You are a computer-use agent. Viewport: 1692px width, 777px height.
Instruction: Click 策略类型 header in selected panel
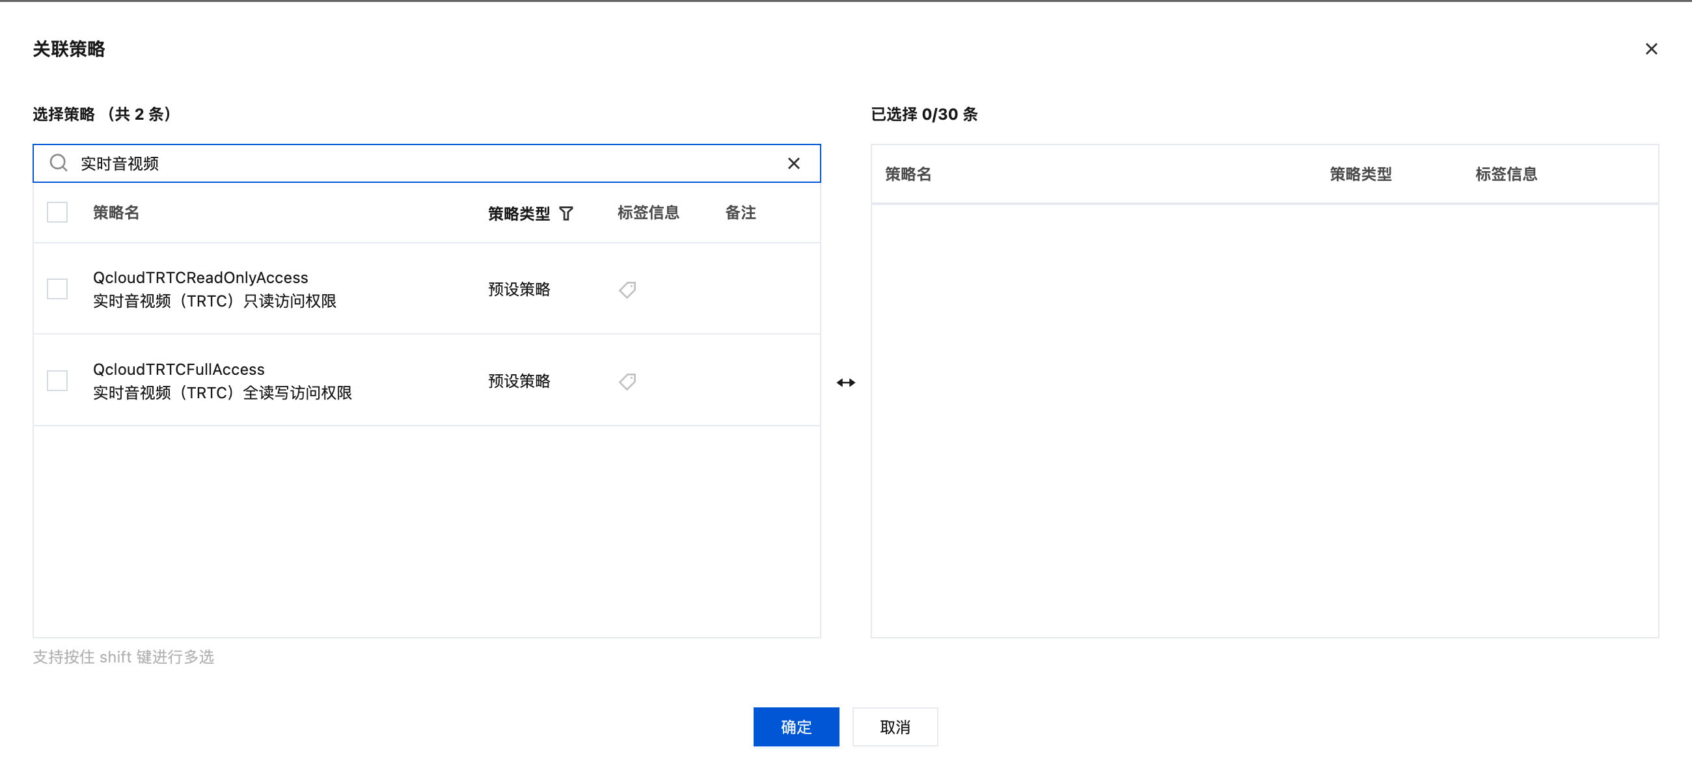coord(1360,174)
